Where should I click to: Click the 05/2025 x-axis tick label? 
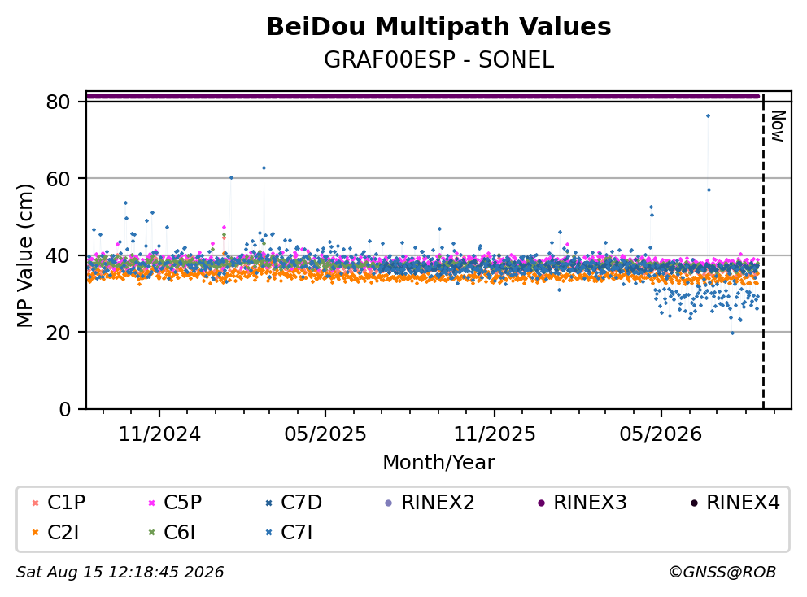325,434
